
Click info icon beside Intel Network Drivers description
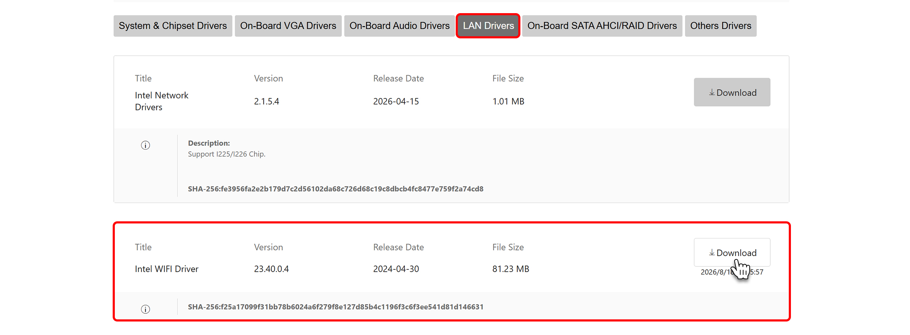(x=145, y=145)
